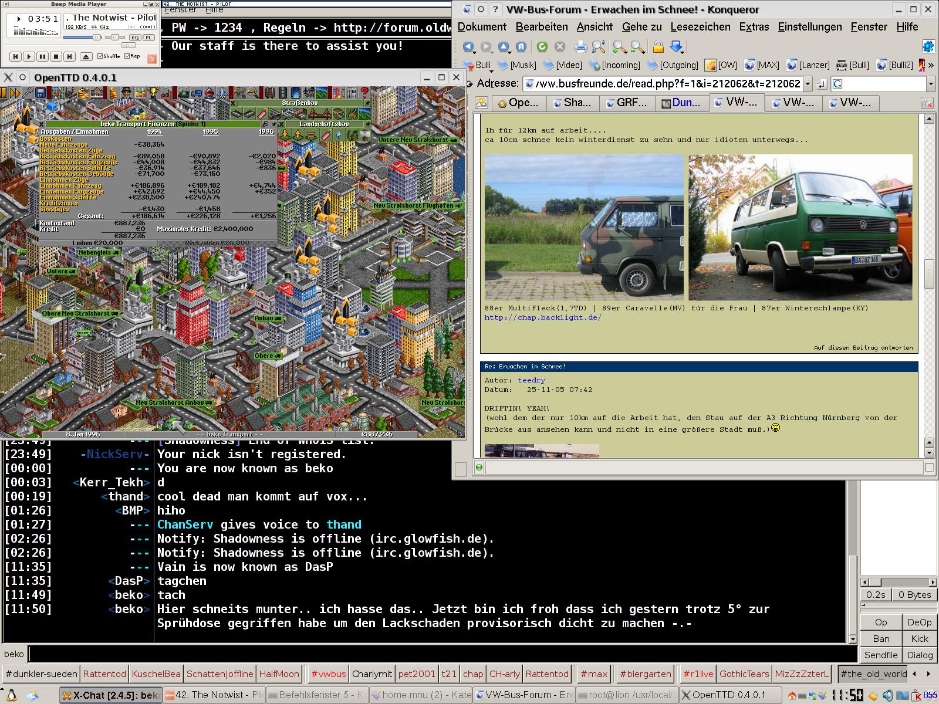The image size is (939, 704).
Task: Show the OpenTTD train list icon
Action: [x=184, y=93]
